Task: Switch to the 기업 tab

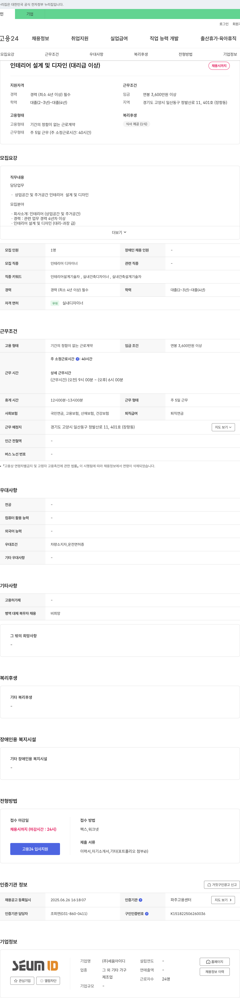Action: pos(30,14)
